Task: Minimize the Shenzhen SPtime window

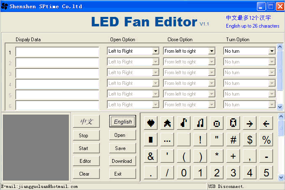Action: [261, 7]
